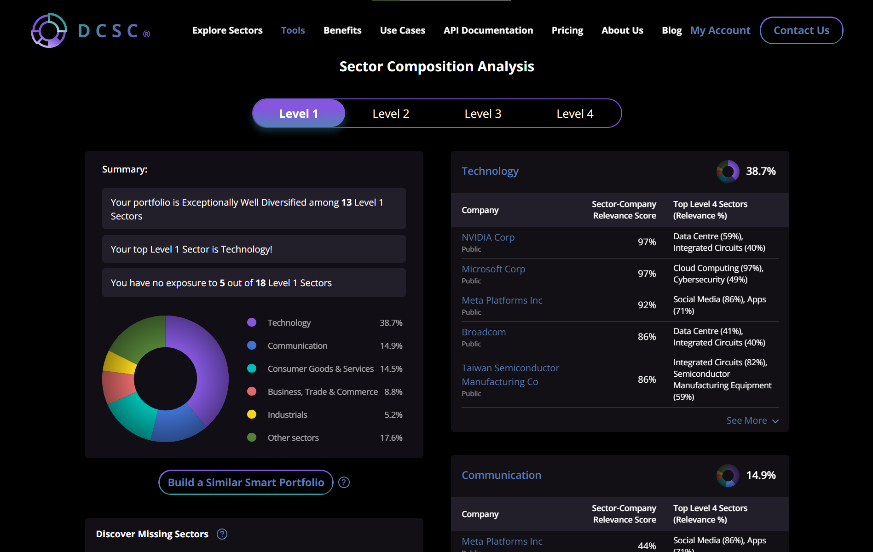Click the Other sectors 17.6% legend value
Screen dimensions: 873x552
click(x=391, y=438)
